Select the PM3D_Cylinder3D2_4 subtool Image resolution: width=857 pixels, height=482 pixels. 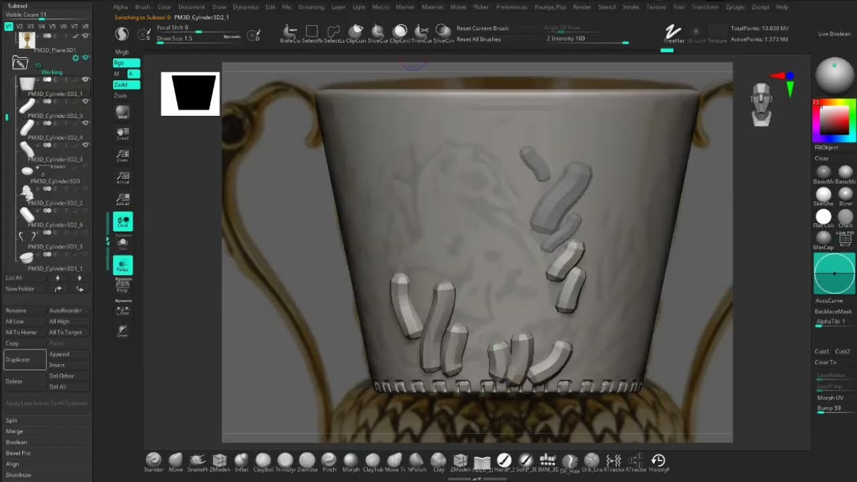pyautogui.click(x=47, y=130)
